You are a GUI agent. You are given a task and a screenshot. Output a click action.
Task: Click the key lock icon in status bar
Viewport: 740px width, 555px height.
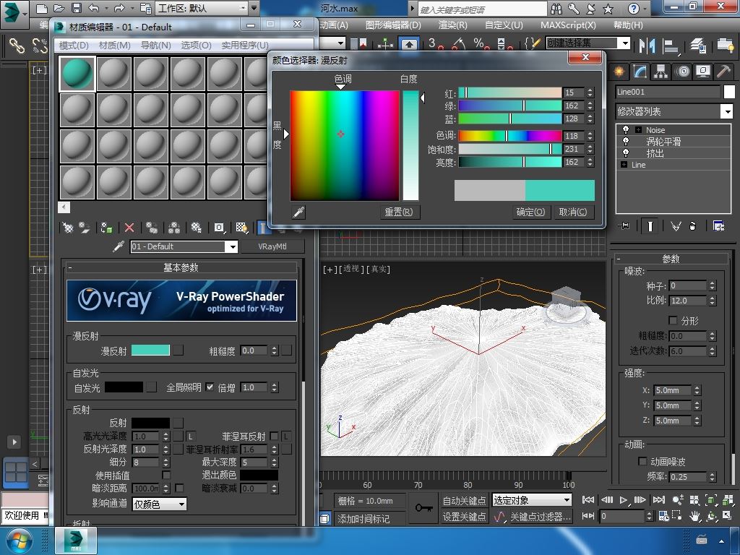coord(424,508)
